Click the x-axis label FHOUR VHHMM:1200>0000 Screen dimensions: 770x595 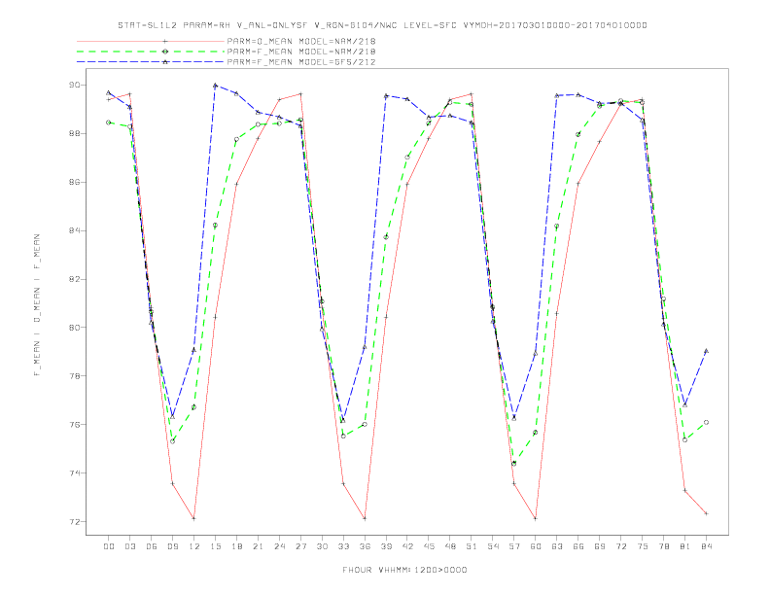[404, 570]
